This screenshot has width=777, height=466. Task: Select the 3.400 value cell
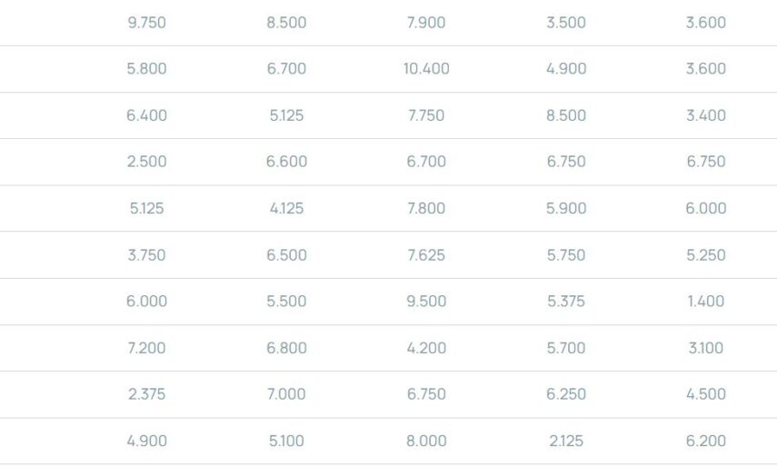[705, 115]
